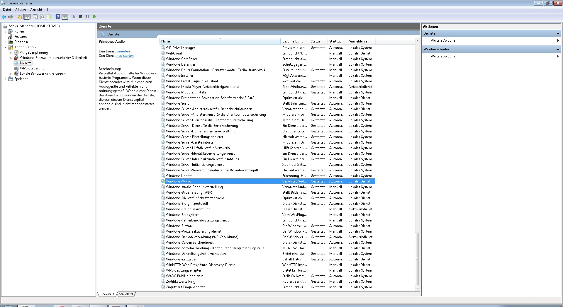Viewport: 563px width, 307px height.
Task: Expand the Diagnose tree node
Action: click(x=5, y=42)
